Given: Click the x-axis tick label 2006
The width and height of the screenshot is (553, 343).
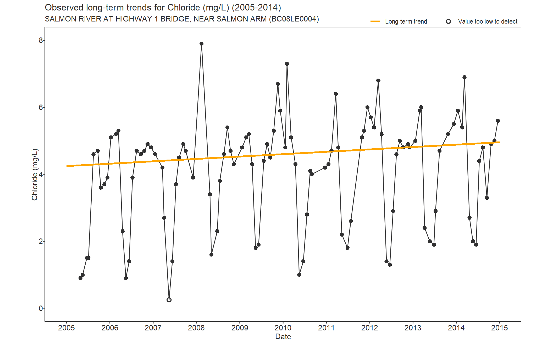Looking at the screenshot, I should tap(110, 328).
